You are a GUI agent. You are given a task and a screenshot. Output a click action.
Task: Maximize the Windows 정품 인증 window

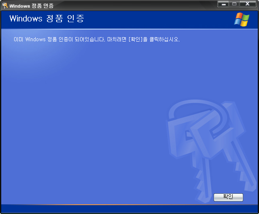234,4
